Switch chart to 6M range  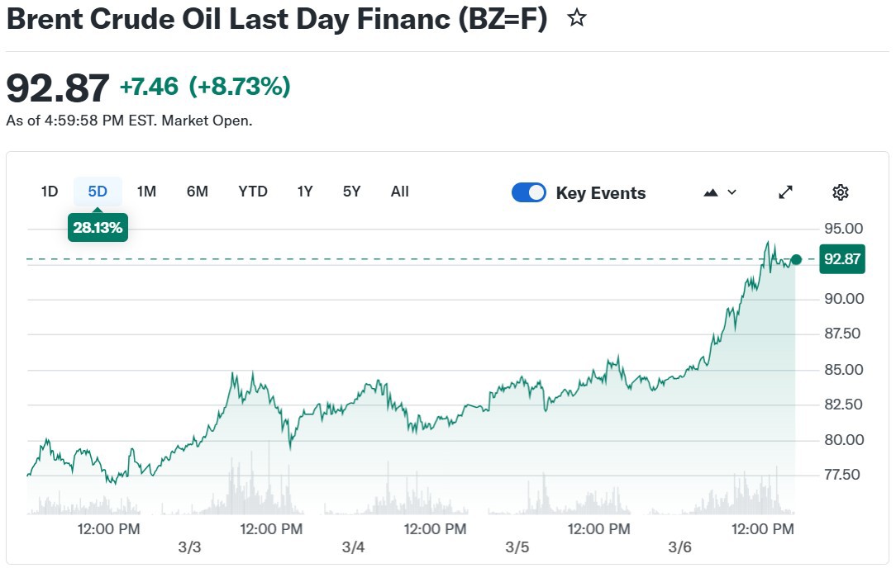pos(198,192)
